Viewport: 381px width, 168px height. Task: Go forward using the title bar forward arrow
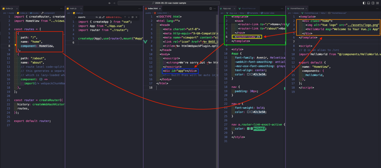coord(114,3)
